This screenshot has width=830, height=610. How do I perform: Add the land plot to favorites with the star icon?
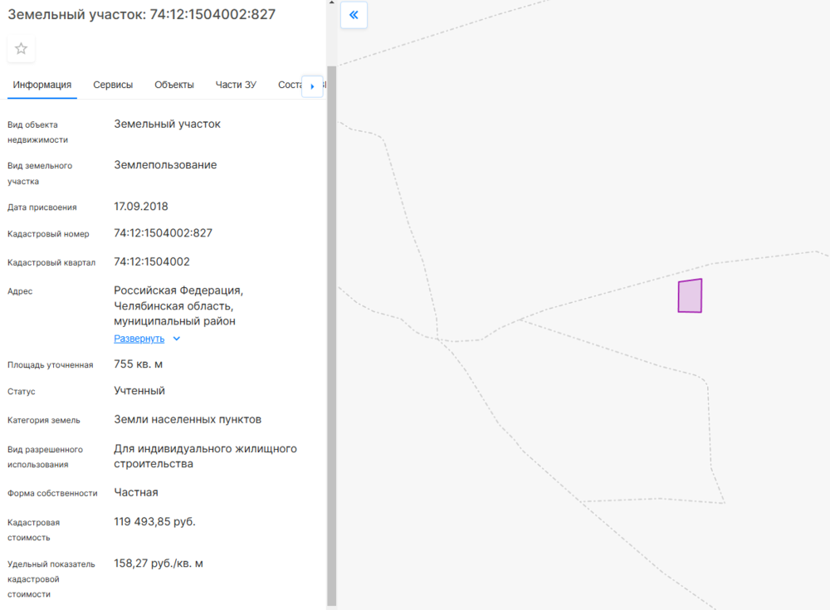[22, 49]
